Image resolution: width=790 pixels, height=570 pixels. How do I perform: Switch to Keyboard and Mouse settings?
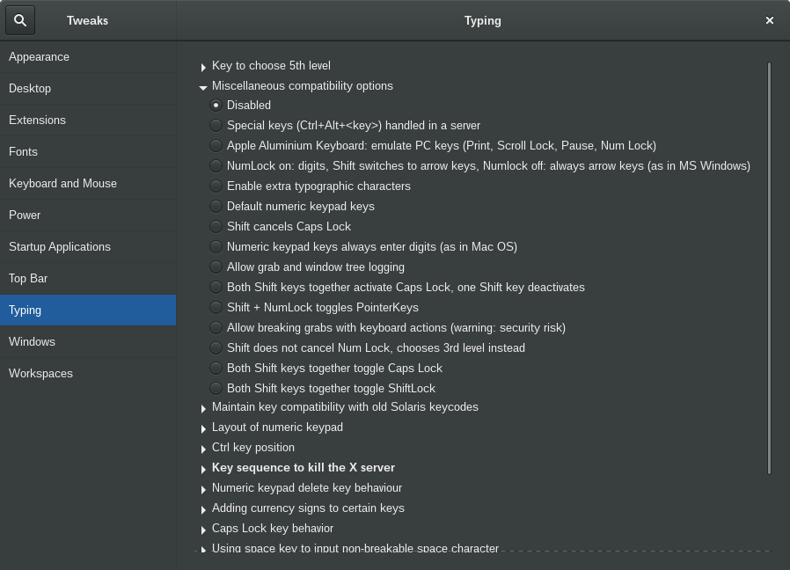(x=88, y=184)
